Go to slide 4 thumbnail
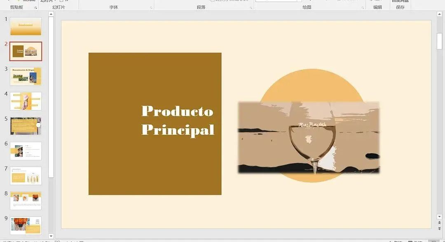Screen dimensions: 445x242 tap(26, 101)
